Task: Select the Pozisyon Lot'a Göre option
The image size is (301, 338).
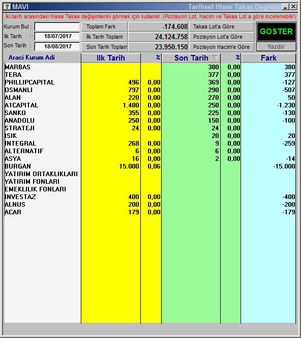Action: (222, 37)
